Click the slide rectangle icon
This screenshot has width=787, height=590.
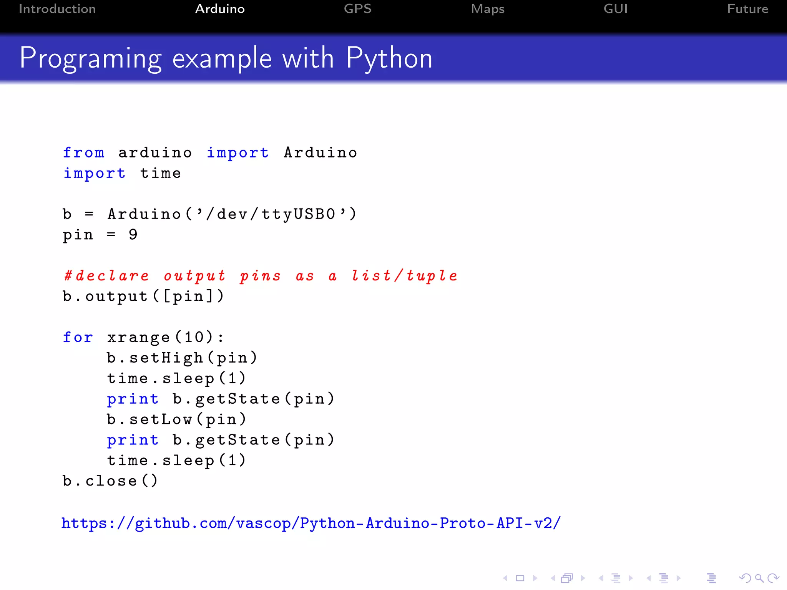[x=520, y=578]
